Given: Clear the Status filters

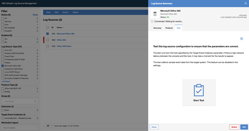Looking at the screenshot, I should pos(35,15).
